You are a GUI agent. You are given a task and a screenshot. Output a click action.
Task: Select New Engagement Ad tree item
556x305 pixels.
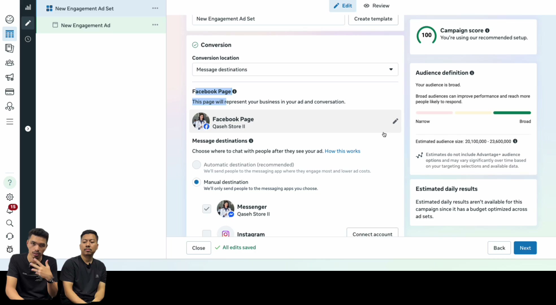point(101,25)
